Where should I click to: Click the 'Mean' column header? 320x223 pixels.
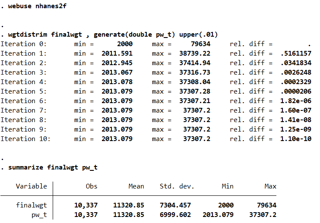click(136, 186)
